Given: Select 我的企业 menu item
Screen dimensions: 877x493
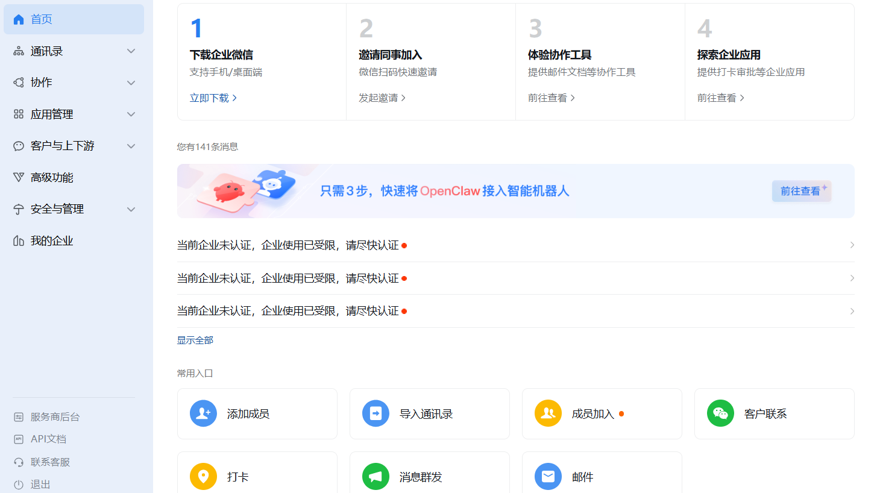Looking at the screenshot, I should click(x=74, y=241).
